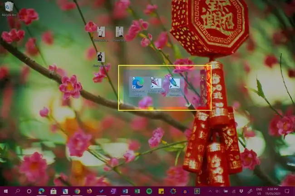The image size is (295, 196).
Task: Open the battery status tray icon
Action: tap(226, 191)
